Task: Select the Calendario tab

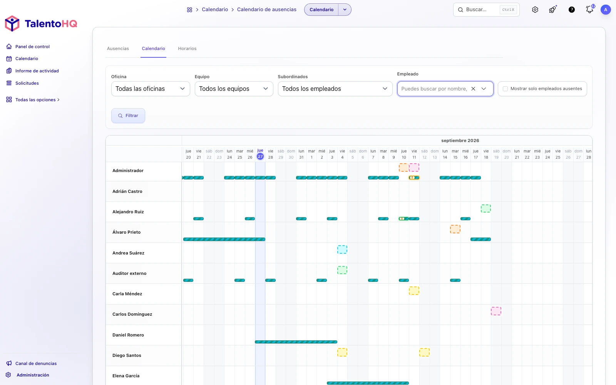Action: click(153, 49)
